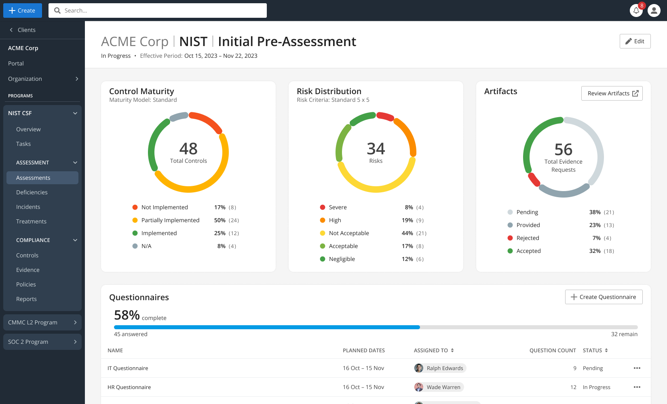Click the red Rejected legend dot
The height and width of the screenshot is (404, 667).
tap(510, 238)
